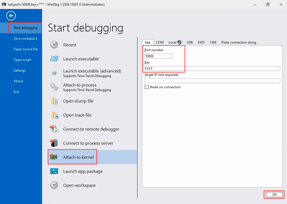Click the Attach to kernel circuit board icon
Viewport: 287px width, 204px height.
click(54, 157)
